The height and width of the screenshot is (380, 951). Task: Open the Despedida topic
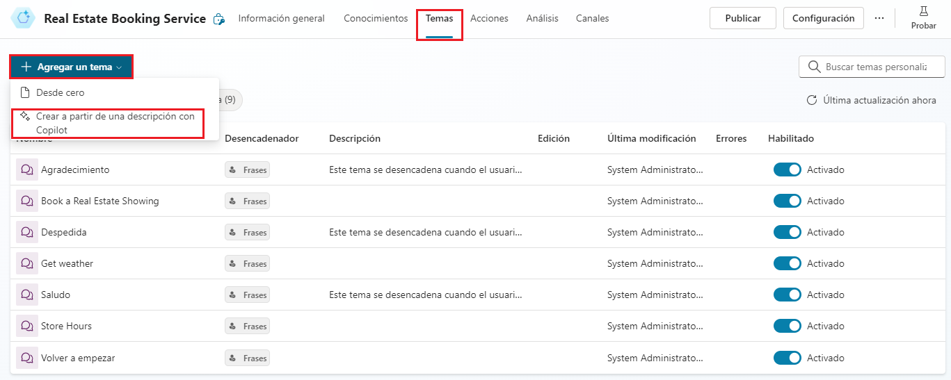[63, 232]
